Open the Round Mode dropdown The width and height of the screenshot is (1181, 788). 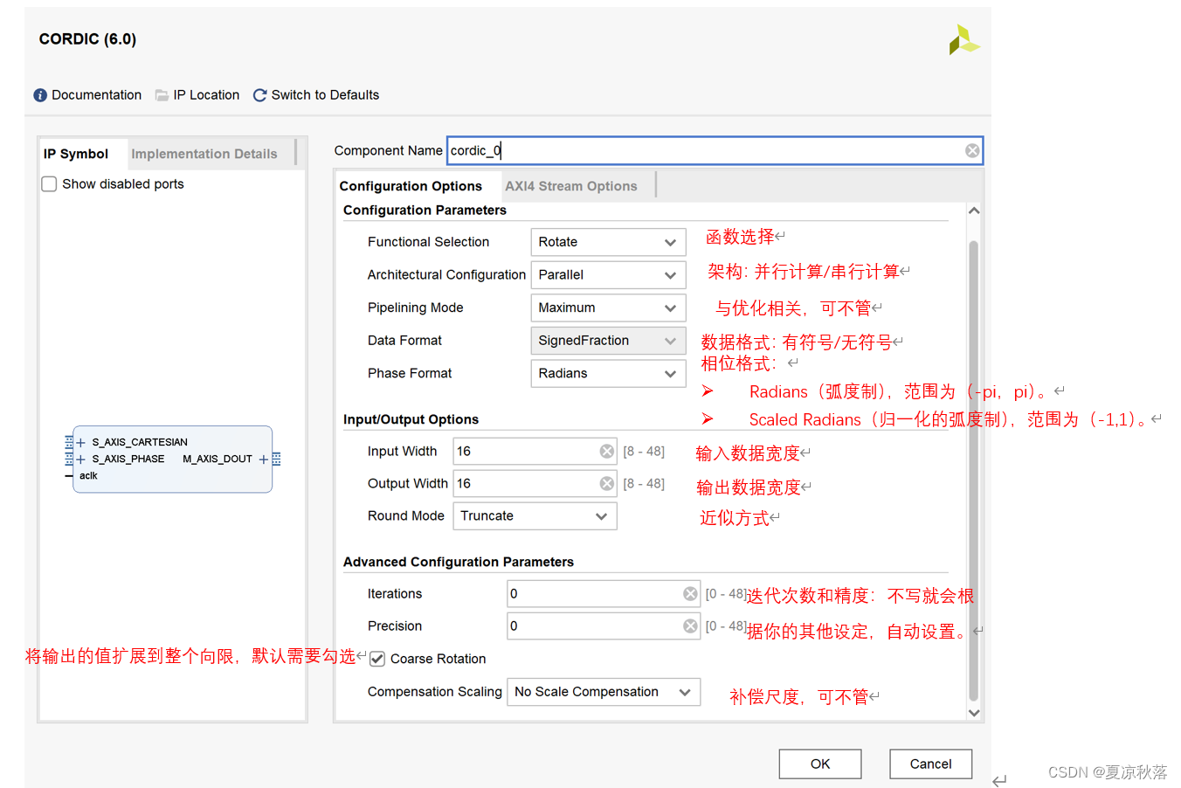coord(535,516)
